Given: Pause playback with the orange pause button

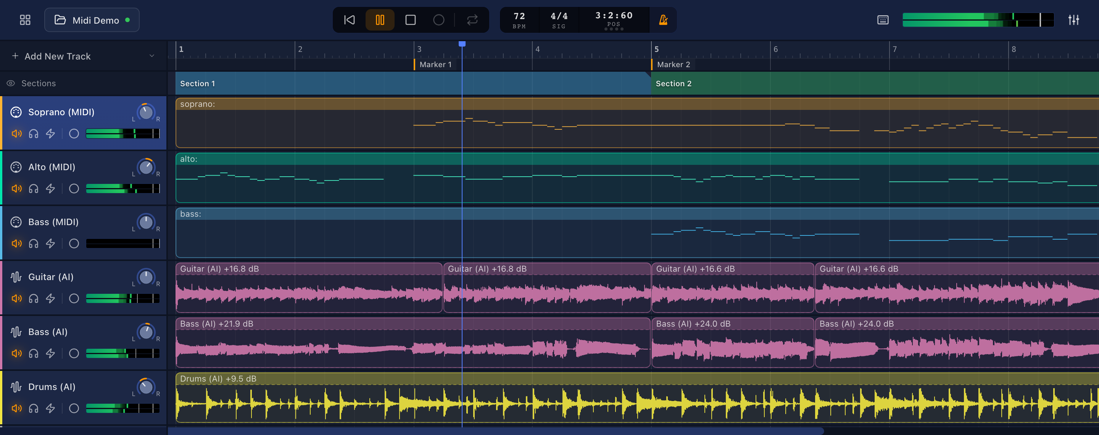Looking at the screenshot, I should pos(380,20).
